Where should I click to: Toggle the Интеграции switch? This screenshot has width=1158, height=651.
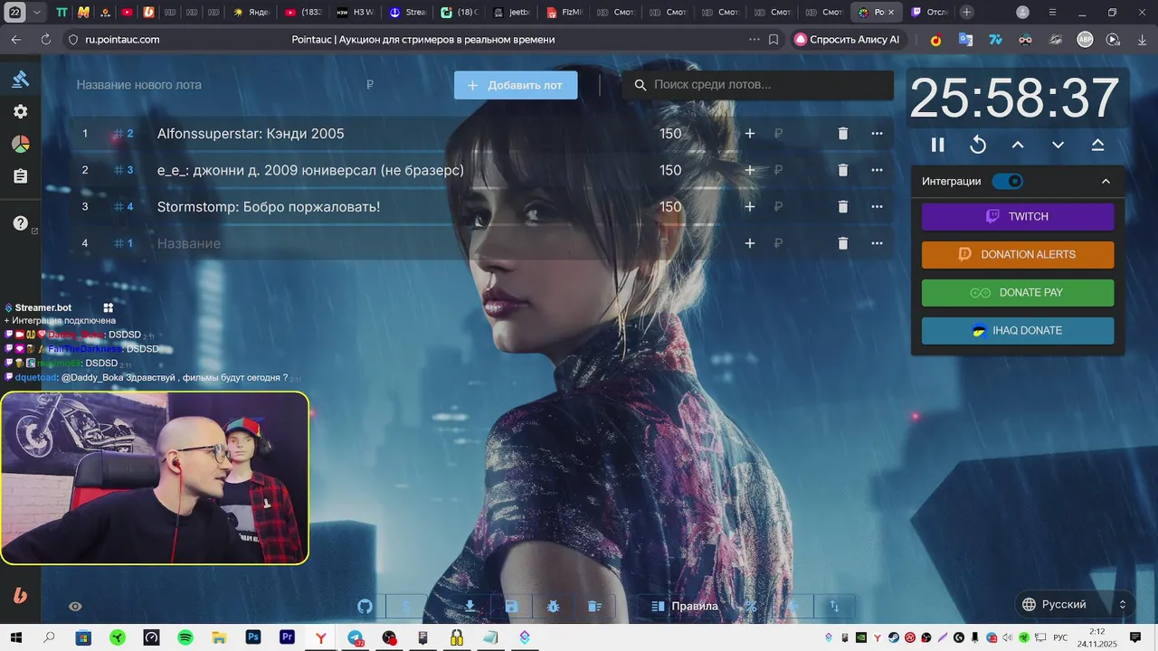pyautogui.click(x=1008, y=181)
